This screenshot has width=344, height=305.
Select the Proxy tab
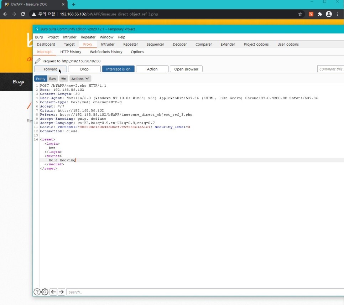click(88, 44)
